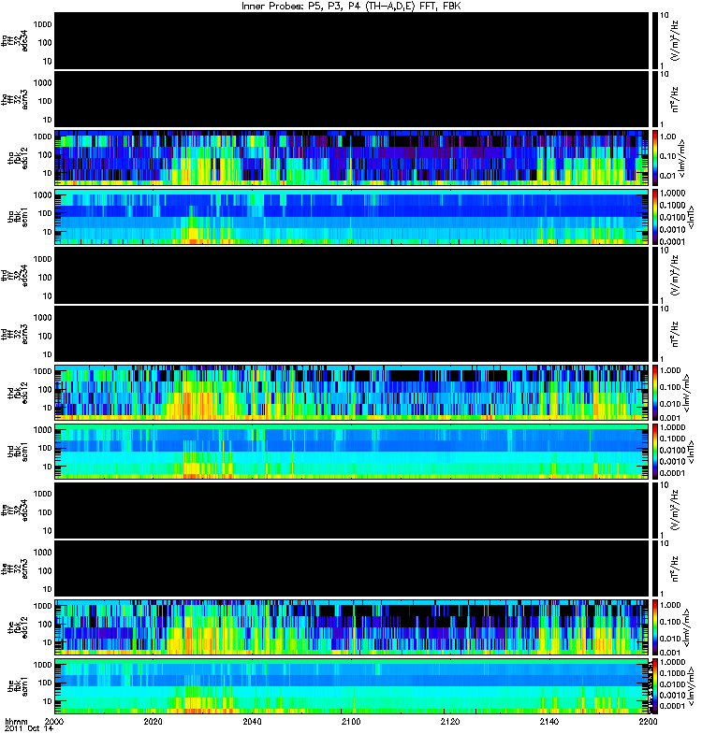
Task: Select the thd fbk scm1 spectrogram panel
Action: (352, 452)
